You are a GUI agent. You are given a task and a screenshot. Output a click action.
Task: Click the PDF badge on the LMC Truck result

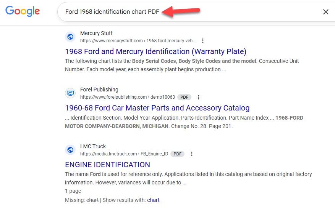(x=177, y=154)
